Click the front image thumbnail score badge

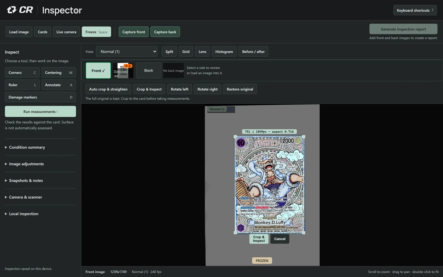pyautogui.click(x=128, y=66)
